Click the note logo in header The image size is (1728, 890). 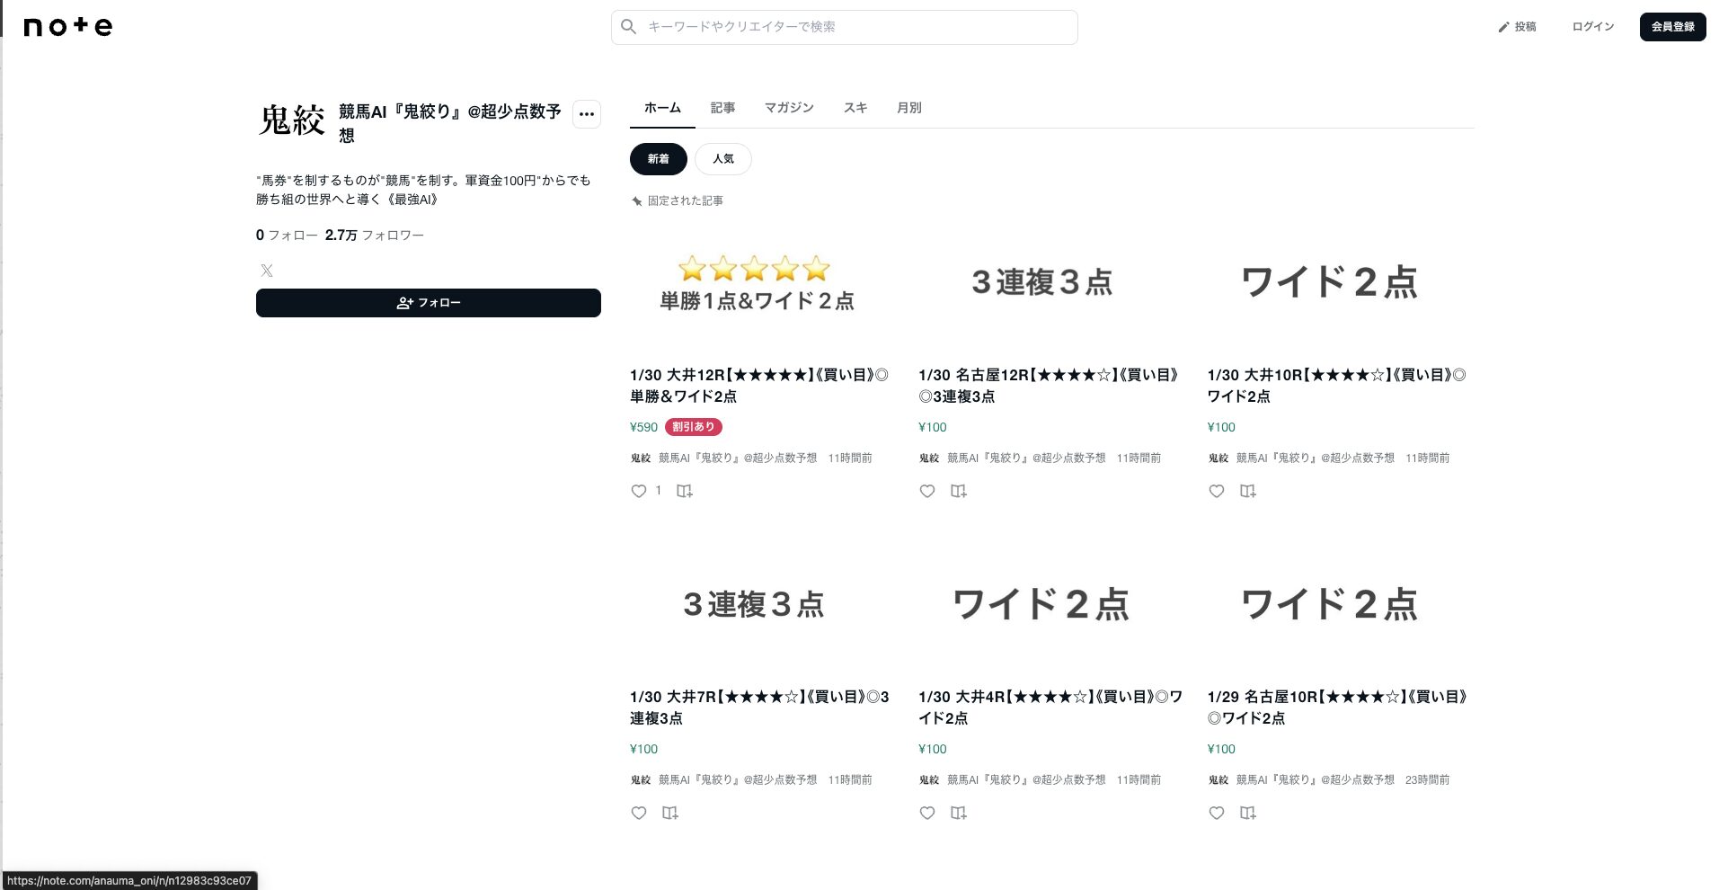click(x=68, y=27)
